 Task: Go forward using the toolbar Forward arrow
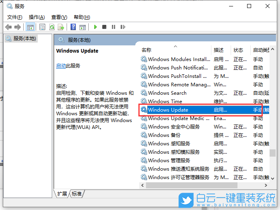point(18,27)
